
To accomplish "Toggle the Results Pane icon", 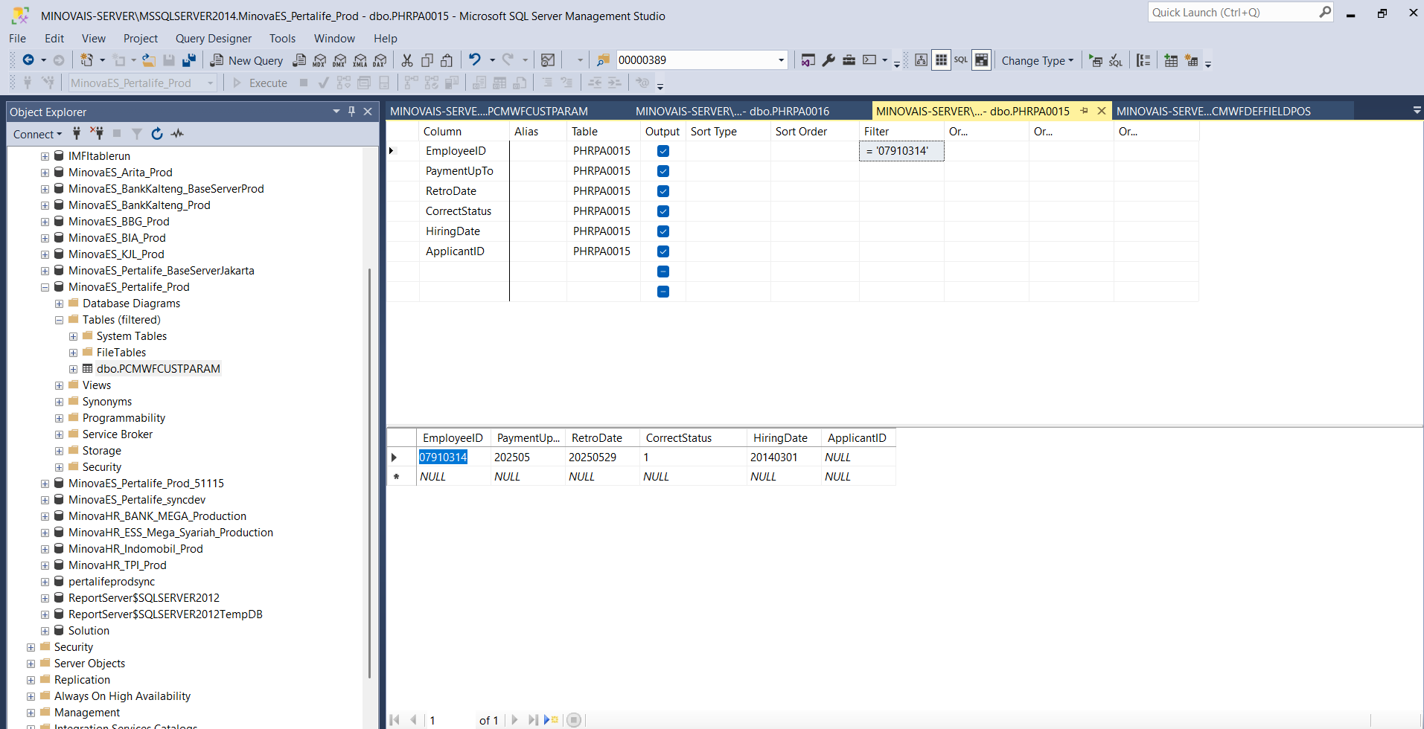I will (x=981, y=60).
